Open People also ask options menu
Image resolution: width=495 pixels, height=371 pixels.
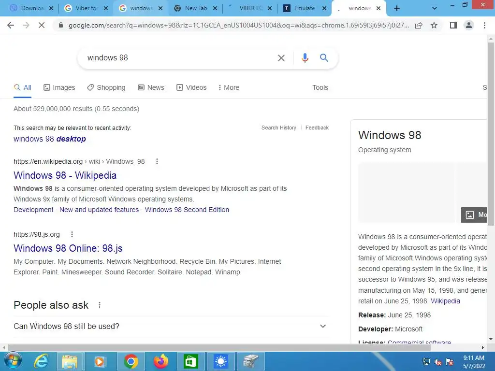(x=100, y=305)
